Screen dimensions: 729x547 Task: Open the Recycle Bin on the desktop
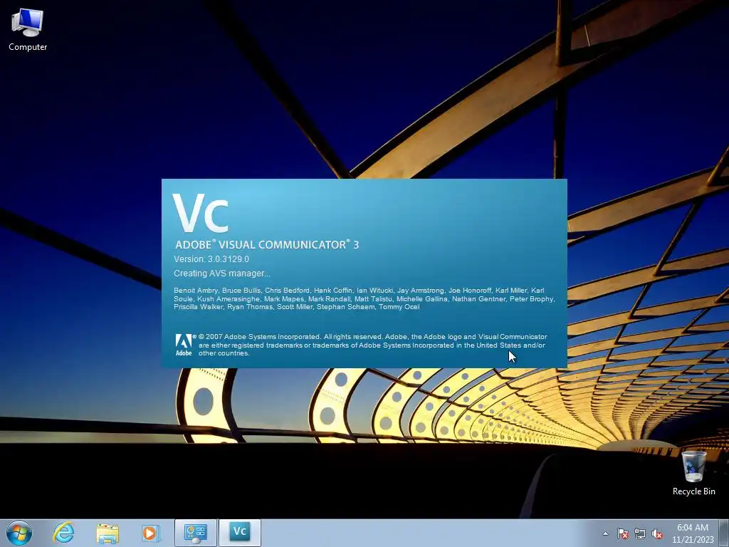pos(693,473)
